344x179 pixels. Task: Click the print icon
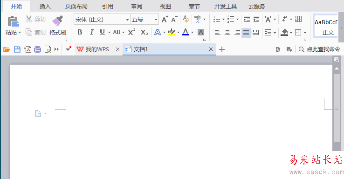[37, 49]
